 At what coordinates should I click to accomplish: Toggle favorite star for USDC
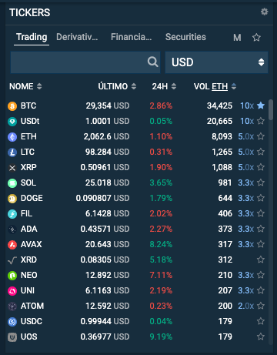[x=261, y=321]
